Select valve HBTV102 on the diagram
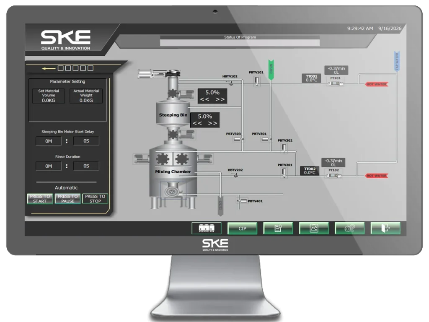The image size is (429, 322). 231,83
